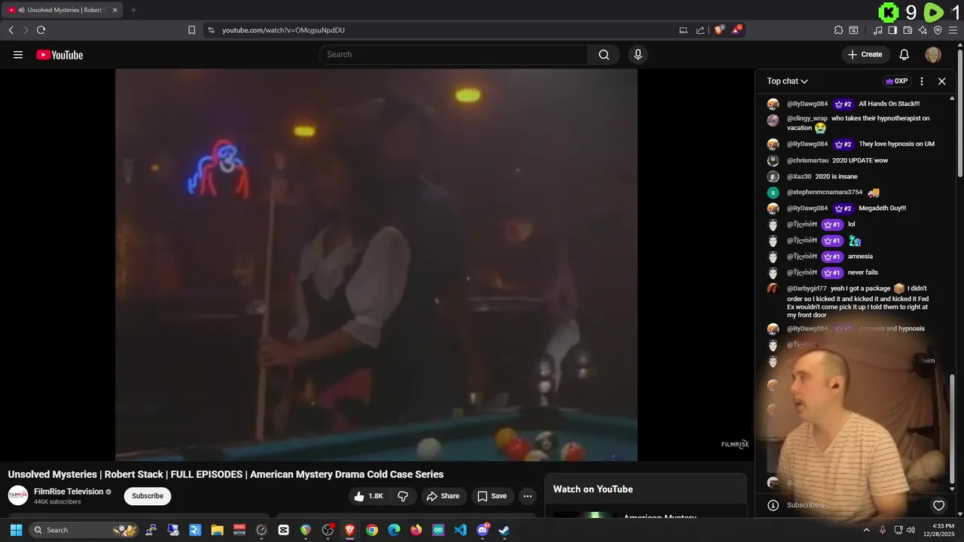Open Brave VPN shield icon
The image size is (964, 542).
click(x=938, y=30)
